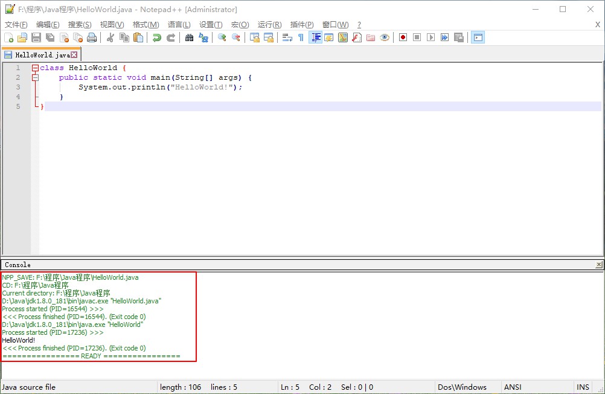605x394 pixels.
Task: Toggle synchronized vertical scrolling
Action: (255, 37)
